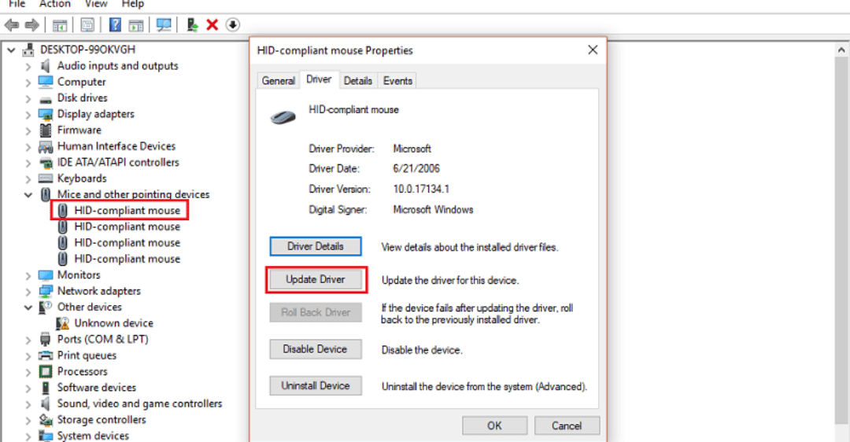Expand the Display adapters arrow
850x442 pixels.
28,114
